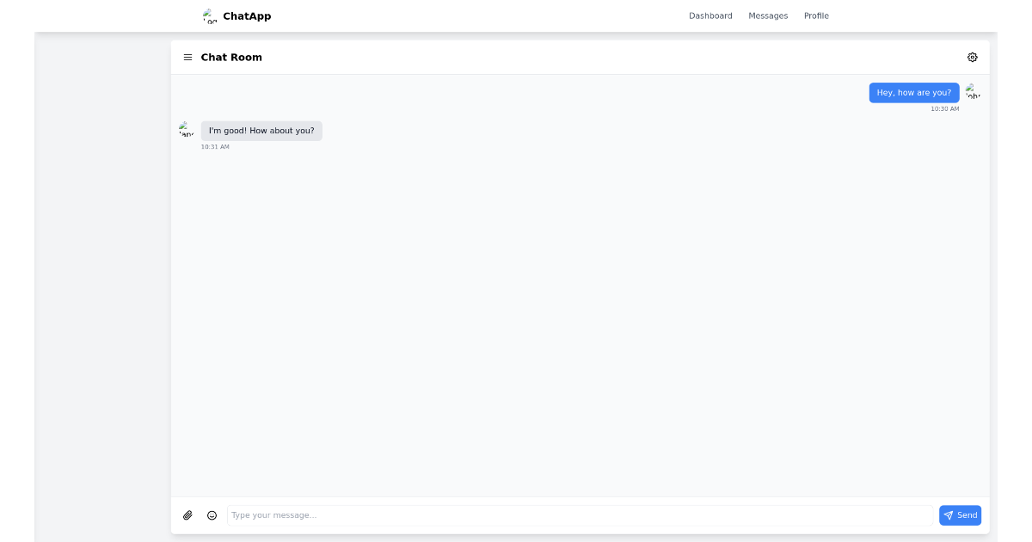Open the chat settings gear

973,57
